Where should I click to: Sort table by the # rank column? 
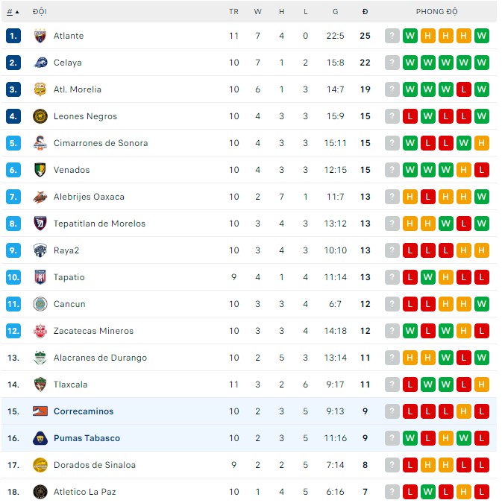(13, 12)
